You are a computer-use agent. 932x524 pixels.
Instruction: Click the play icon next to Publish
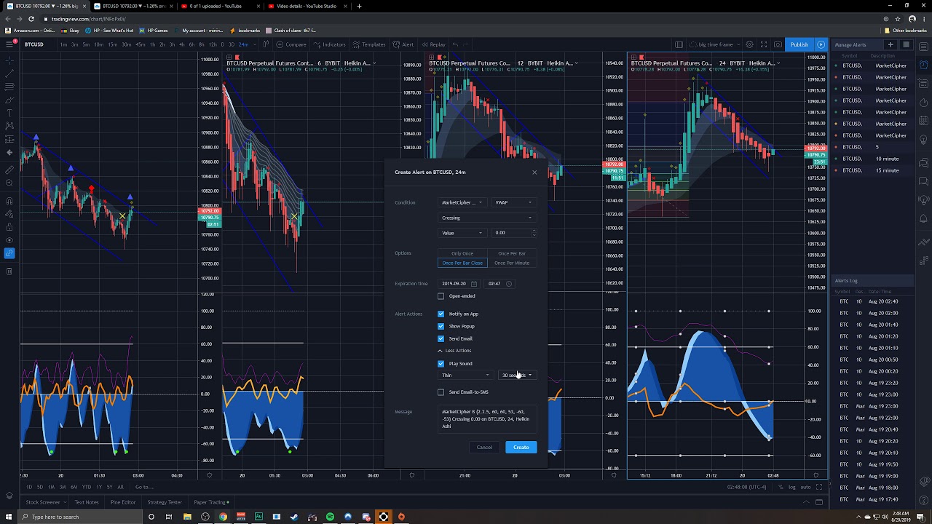pyautogui.click(x=821, y=44)
